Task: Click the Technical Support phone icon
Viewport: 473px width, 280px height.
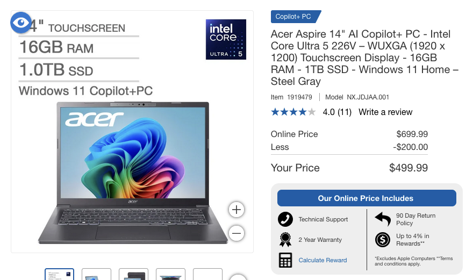Action: point(285,219)
